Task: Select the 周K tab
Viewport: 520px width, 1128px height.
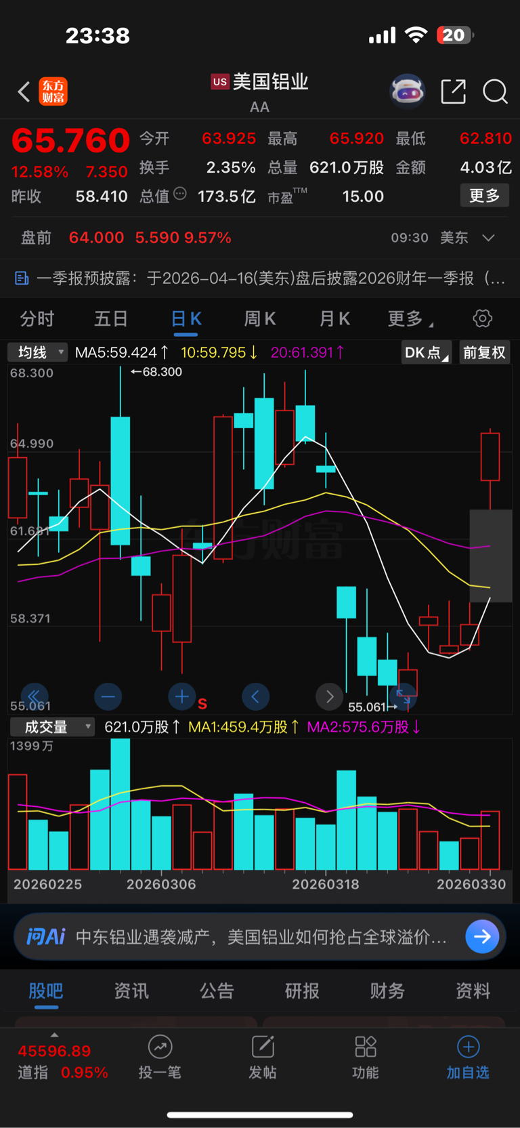Action: point(259,319)
